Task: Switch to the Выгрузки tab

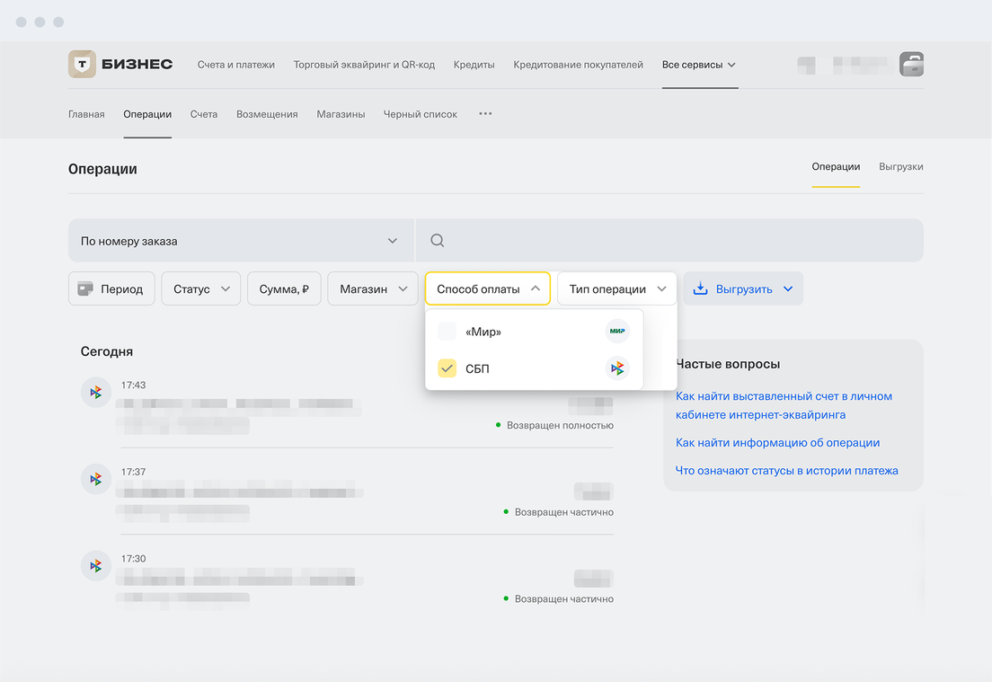Action: pyautogui.click(x=900, y=167)
